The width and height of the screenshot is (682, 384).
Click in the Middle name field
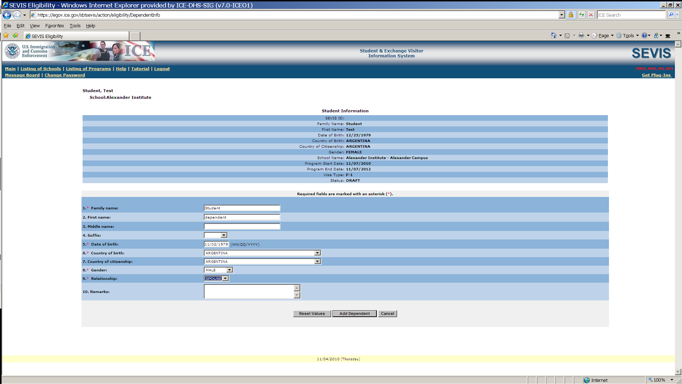242,226
